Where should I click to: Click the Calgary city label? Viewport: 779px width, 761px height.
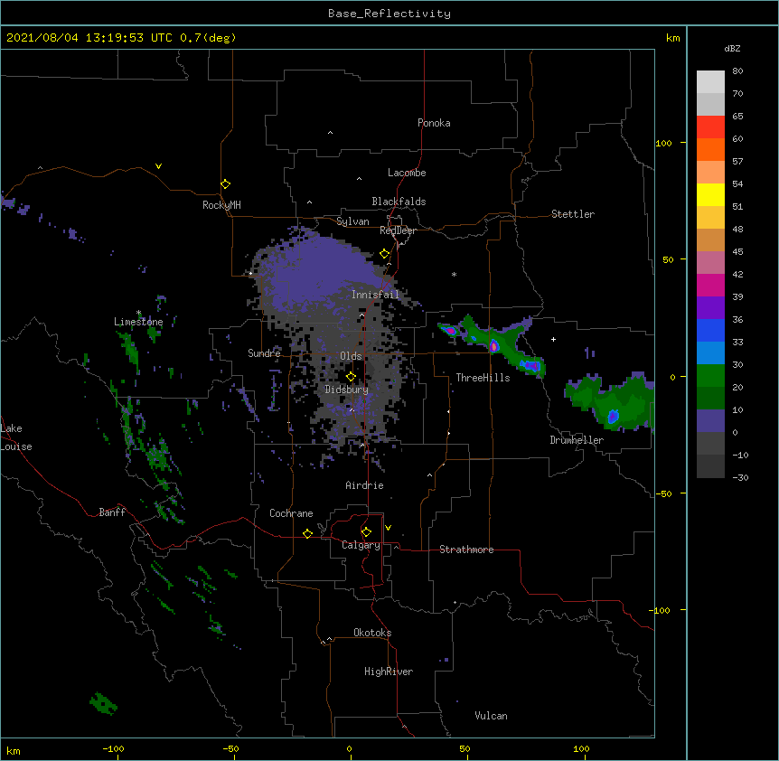361,545
